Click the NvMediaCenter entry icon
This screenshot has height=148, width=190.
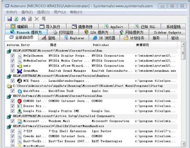coord(20,61)
